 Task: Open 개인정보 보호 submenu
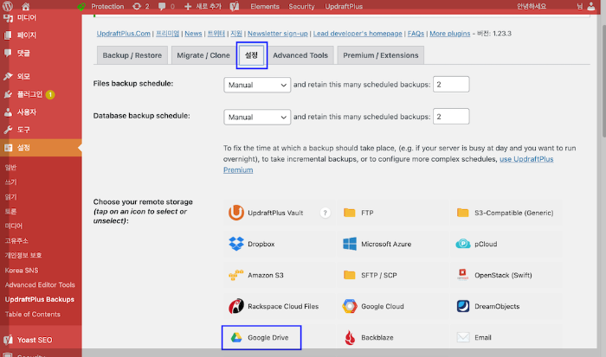pyautogui.click(x=23, y=255)
